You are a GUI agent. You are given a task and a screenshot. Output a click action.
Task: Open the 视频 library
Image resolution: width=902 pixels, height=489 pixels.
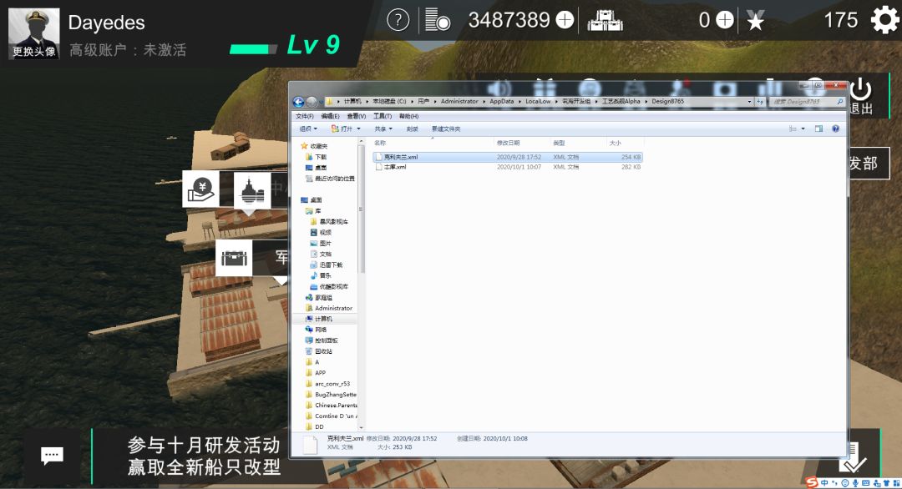pos(321,233)
